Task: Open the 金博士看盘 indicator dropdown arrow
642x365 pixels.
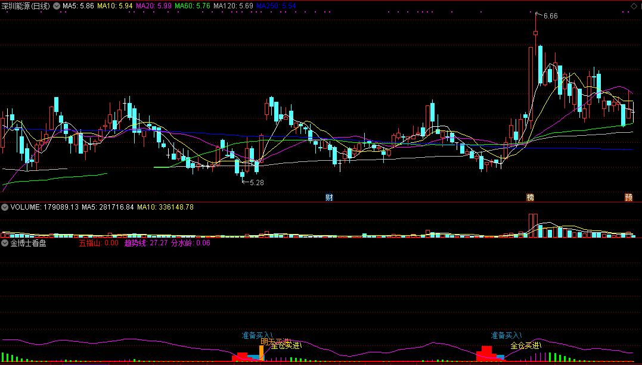Action: (x=5, y=244)
